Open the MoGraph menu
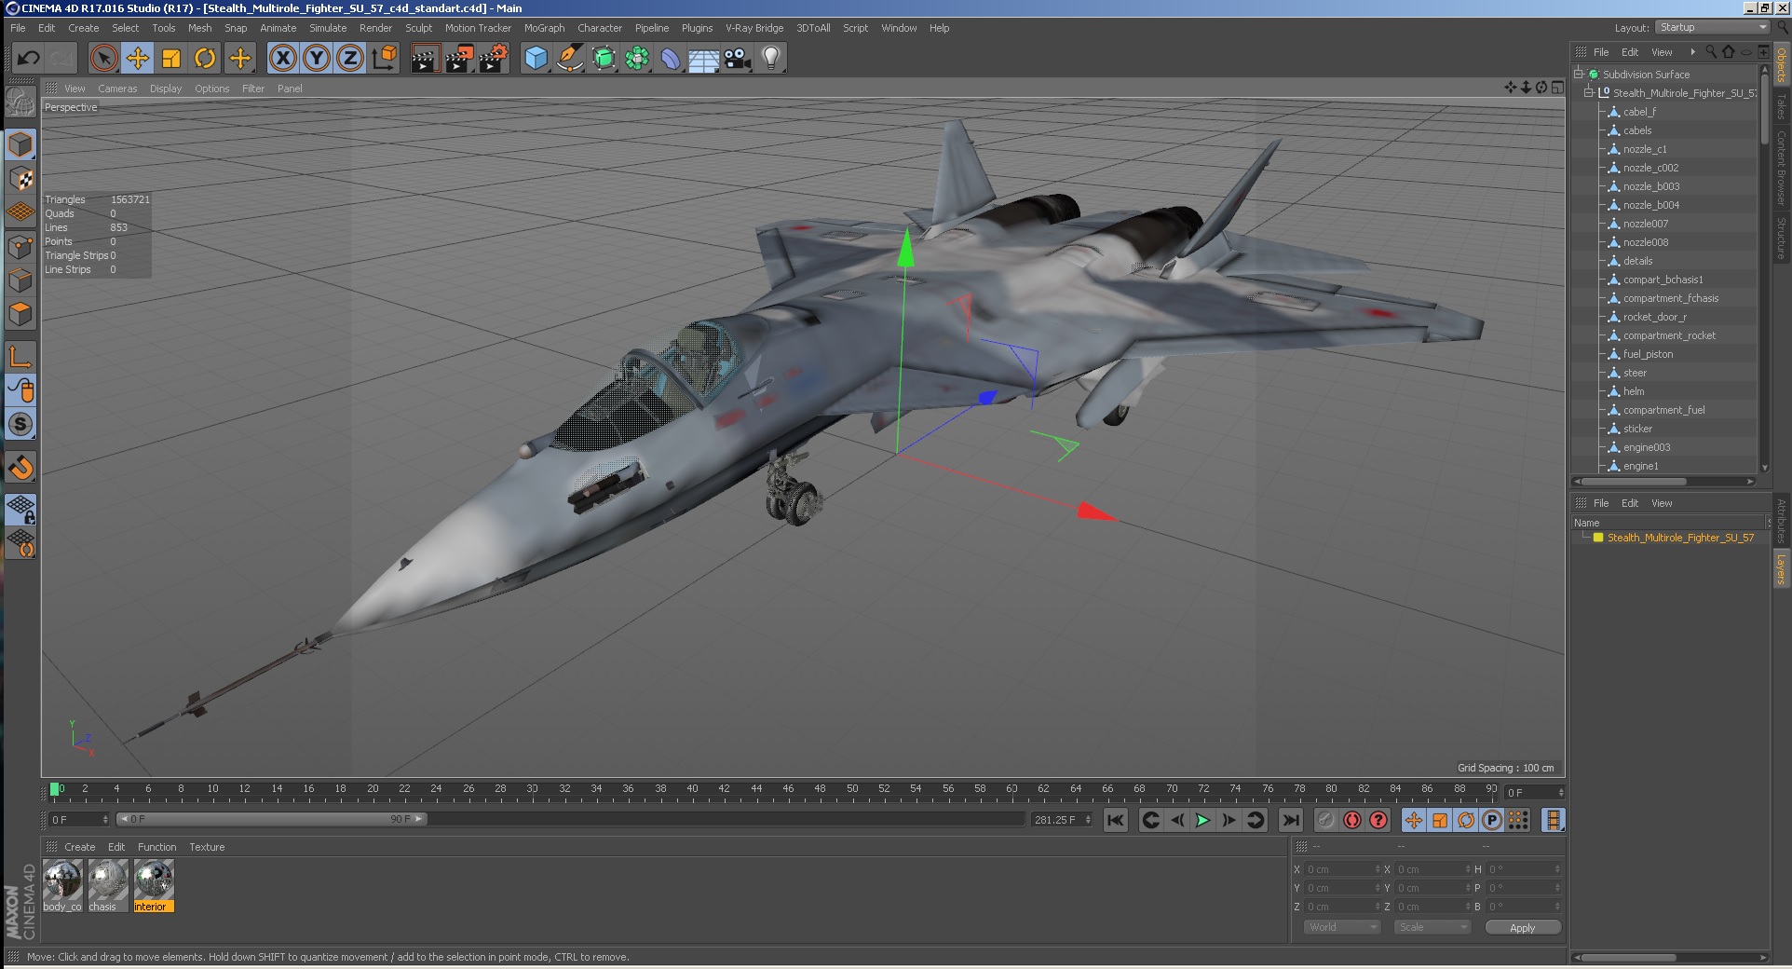Screen dimensions: 1792x969 (x=544, y=28)
